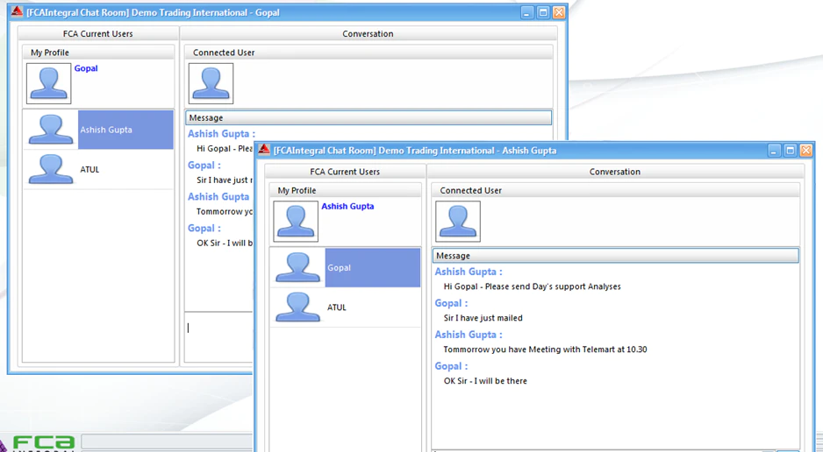Click FCA app icon in Ashish Gupta window title

264,150
